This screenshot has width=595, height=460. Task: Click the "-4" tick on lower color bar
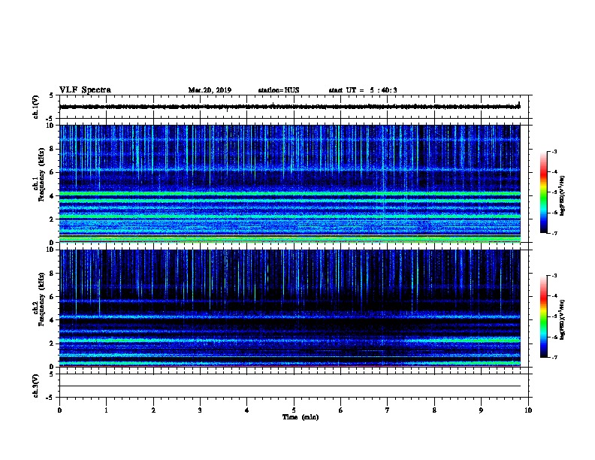tap(554, 296)
